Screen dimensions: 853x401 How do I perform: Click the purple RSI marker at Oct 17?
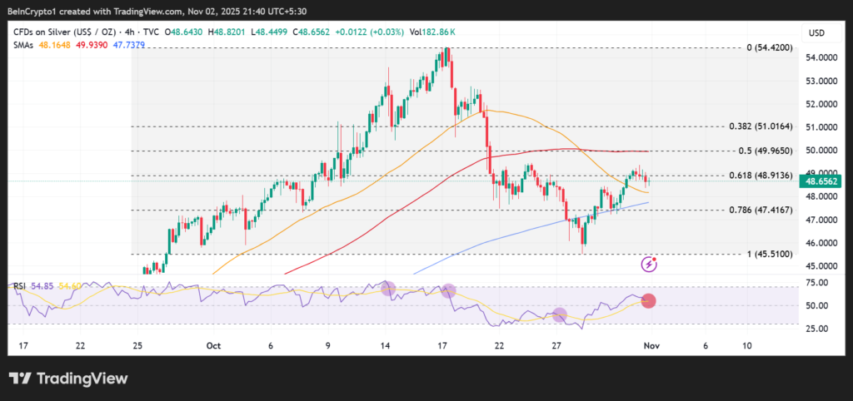click(x=448, y=290)
